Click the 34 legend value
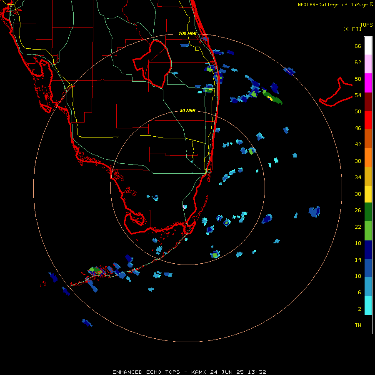Viewport: 375px width, 375px height. [x=358, y=177]
